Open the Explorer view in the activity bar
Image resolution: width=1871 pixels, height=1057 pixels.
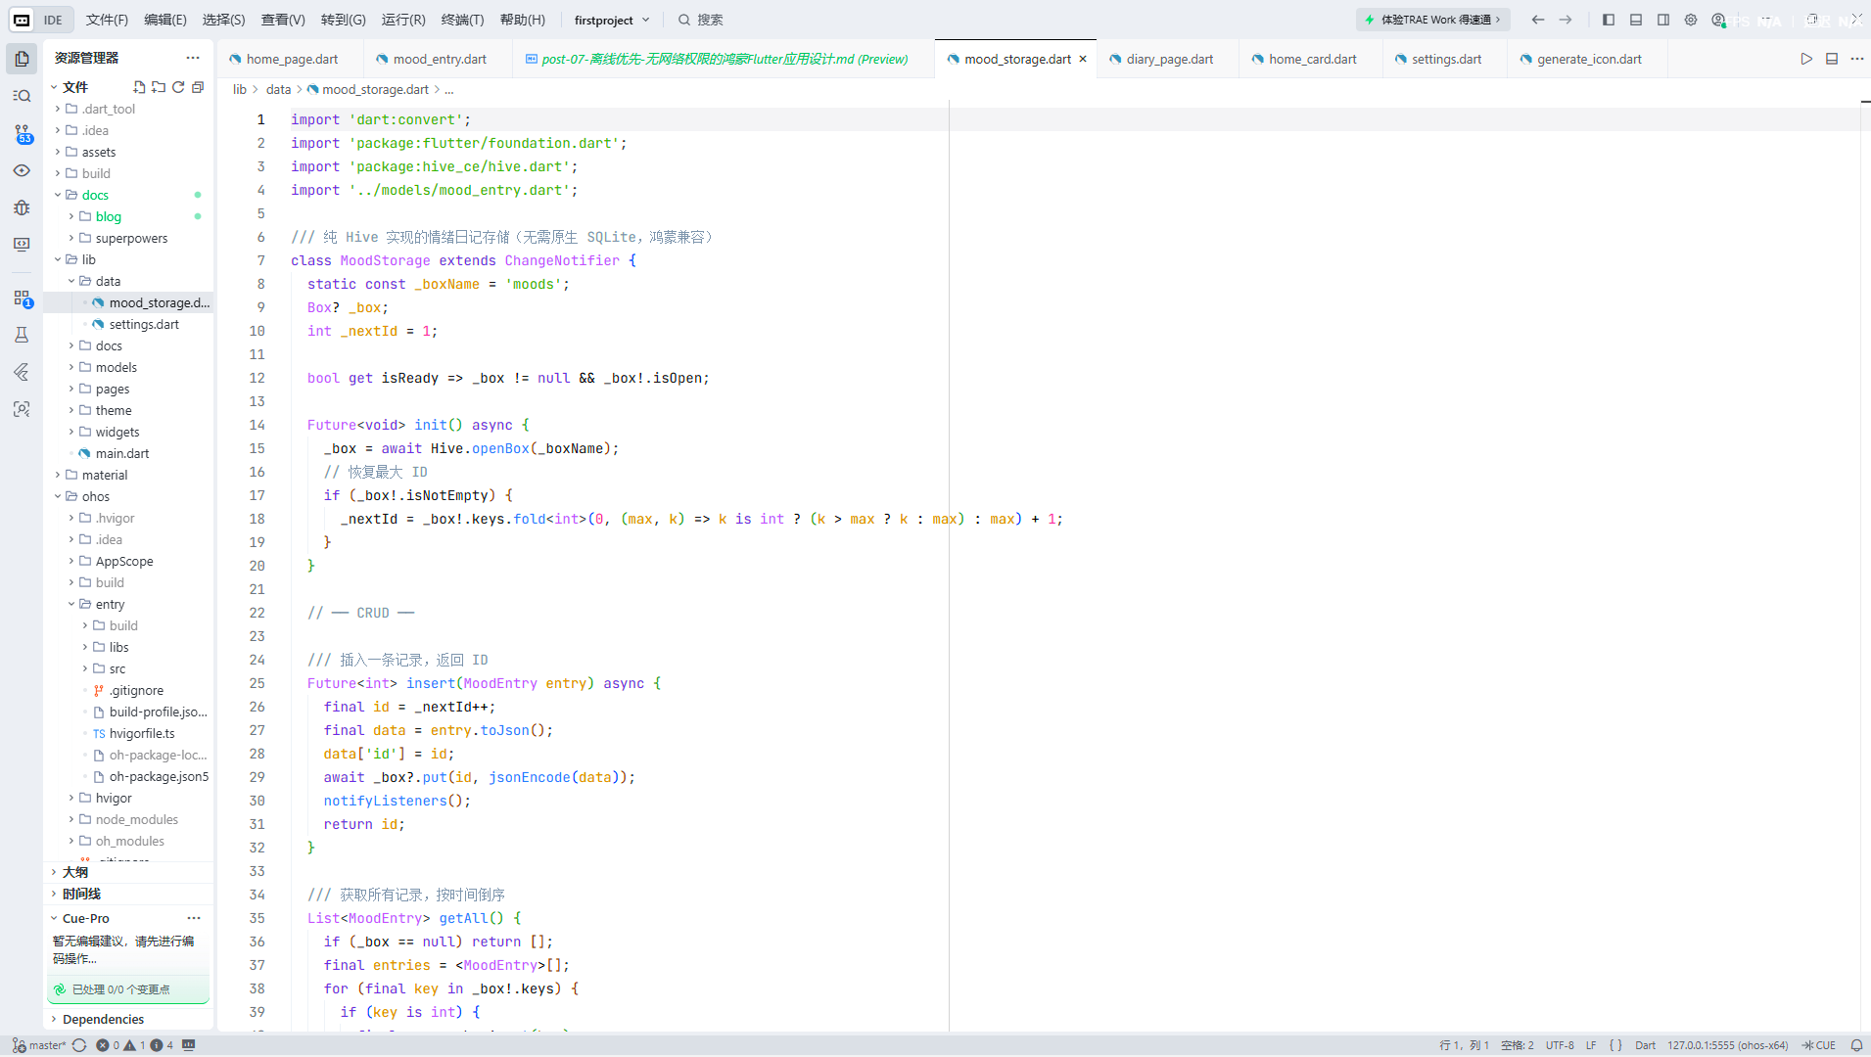pyautogui.click(x=22, y=59)
